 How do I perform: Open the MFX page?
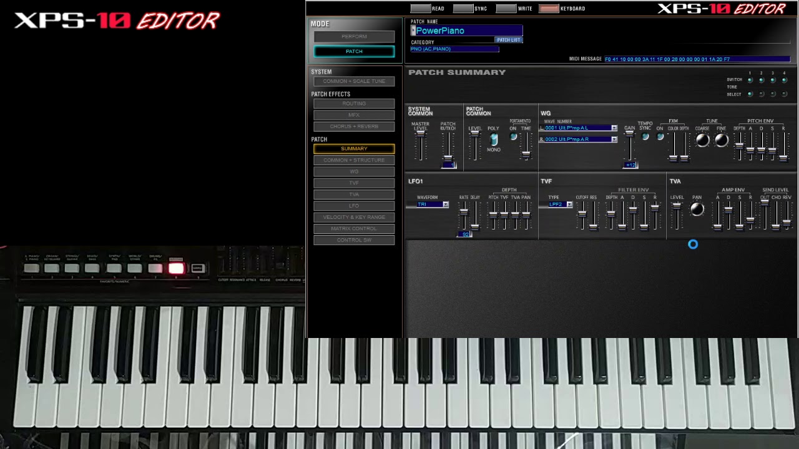coord(354,115)
